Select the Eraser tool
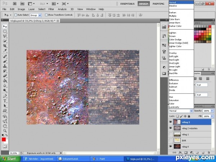 [5, 76]
